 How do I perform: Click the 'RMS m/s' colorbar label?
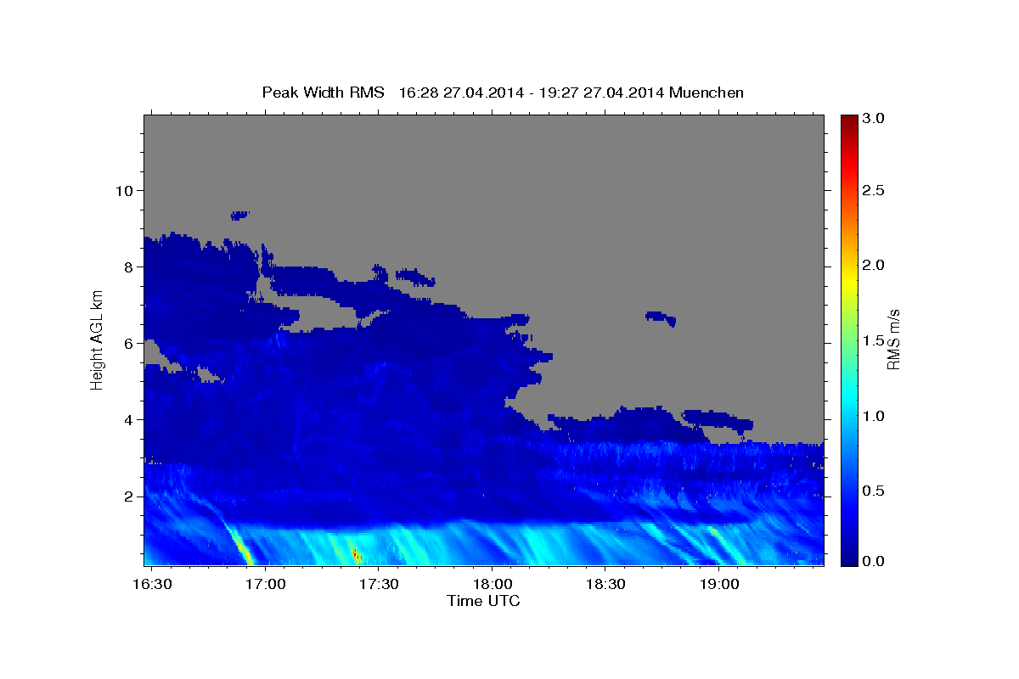[x=892, y=340]
